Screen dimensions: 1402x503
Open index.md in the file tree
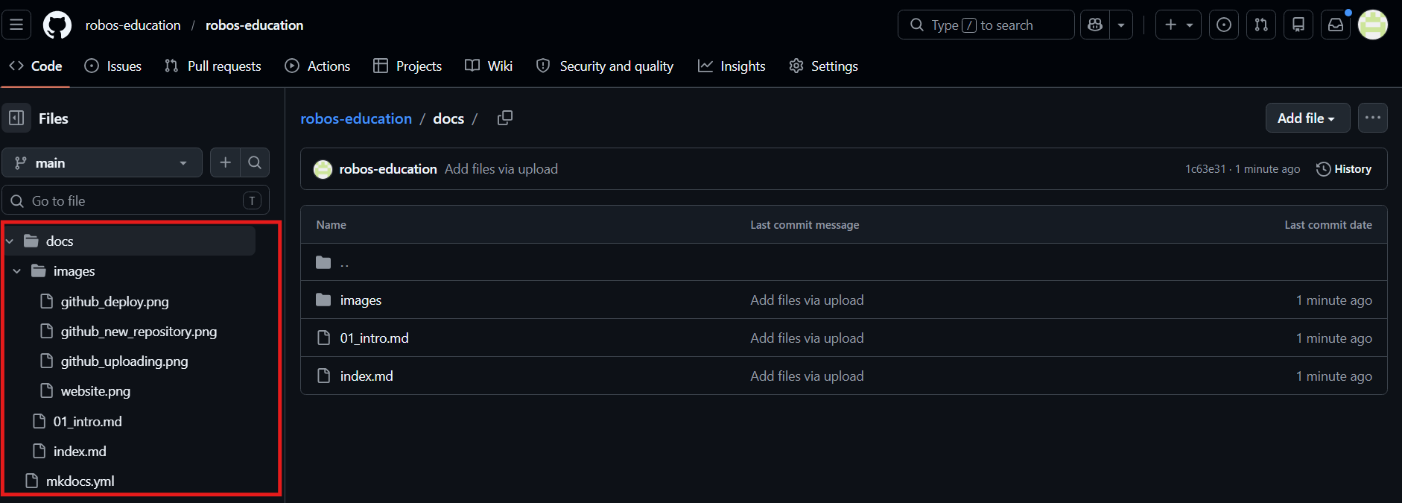pos(80,452)
